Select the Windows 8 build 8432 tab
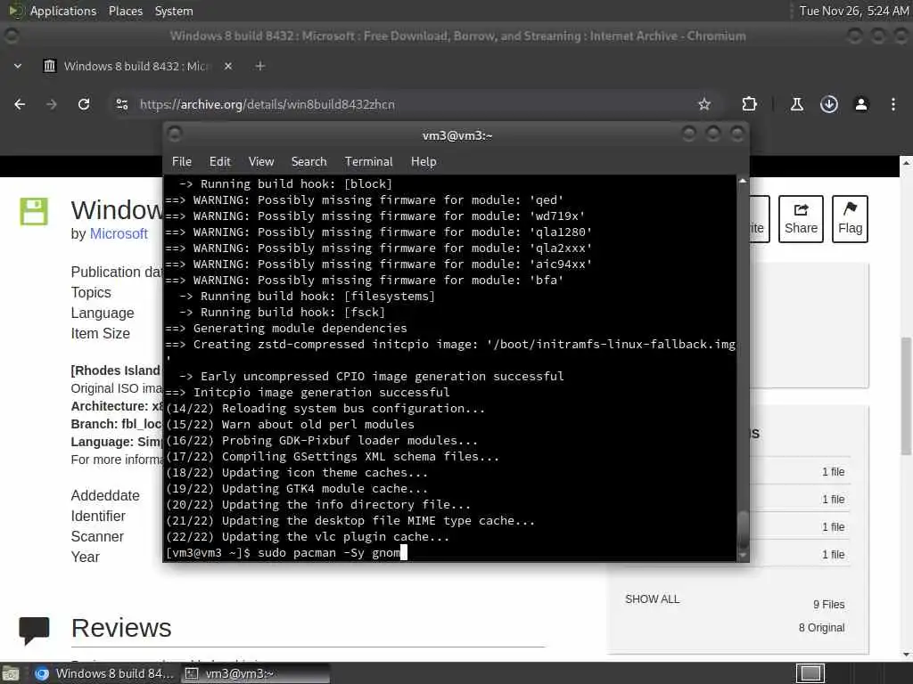The height and width of the screenshot is (684, 913). 136,66
